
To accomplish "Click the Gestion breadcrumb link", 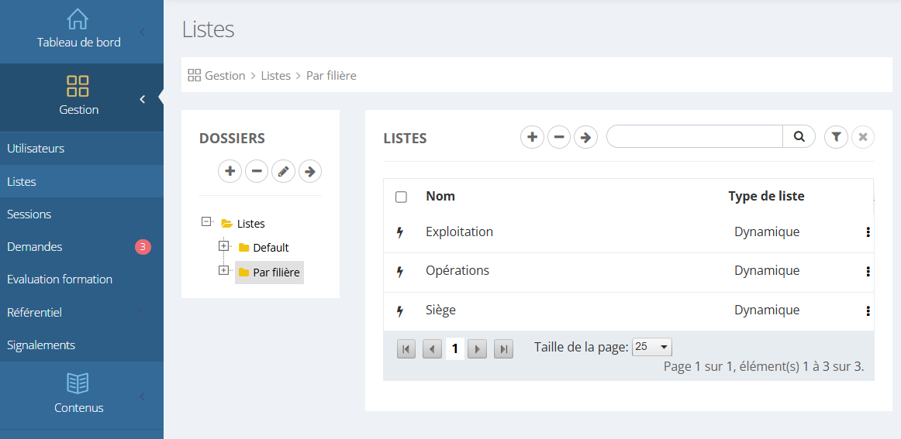I will click(225, 76).
